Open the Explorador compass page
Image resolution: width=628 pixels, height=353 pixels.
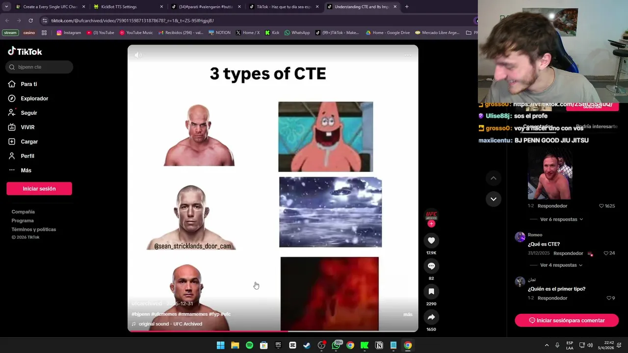28,99
